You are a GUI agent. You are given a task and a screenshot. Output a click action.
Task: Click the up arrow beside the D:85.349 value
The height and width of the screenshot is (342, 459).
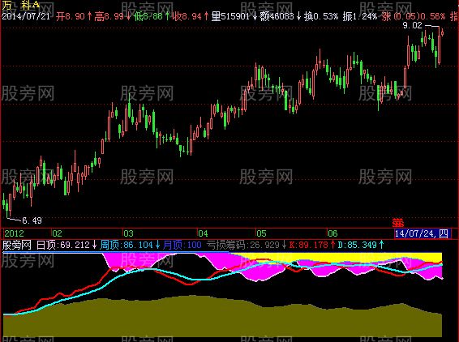381,245
